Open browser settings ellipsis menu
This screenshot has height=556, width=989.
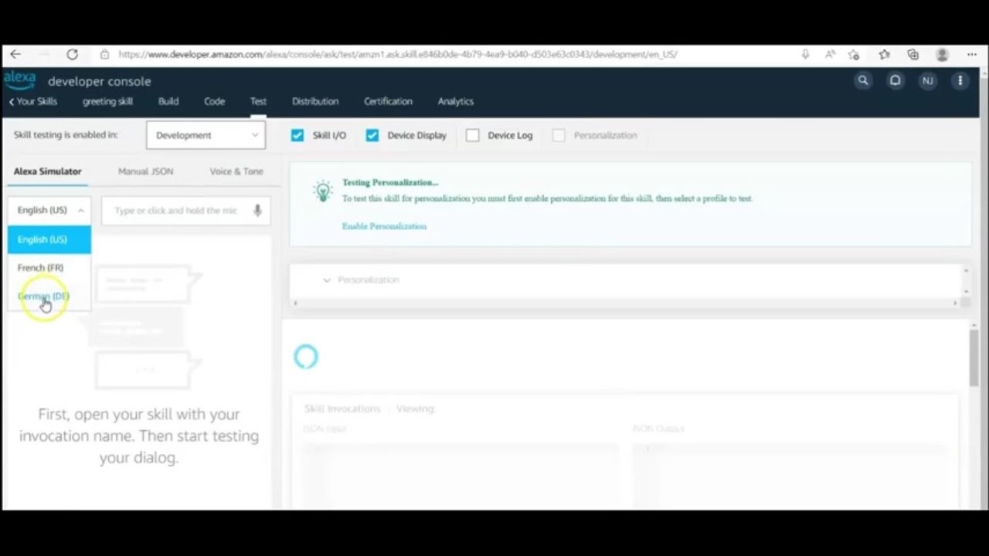[x=972, y=54]
